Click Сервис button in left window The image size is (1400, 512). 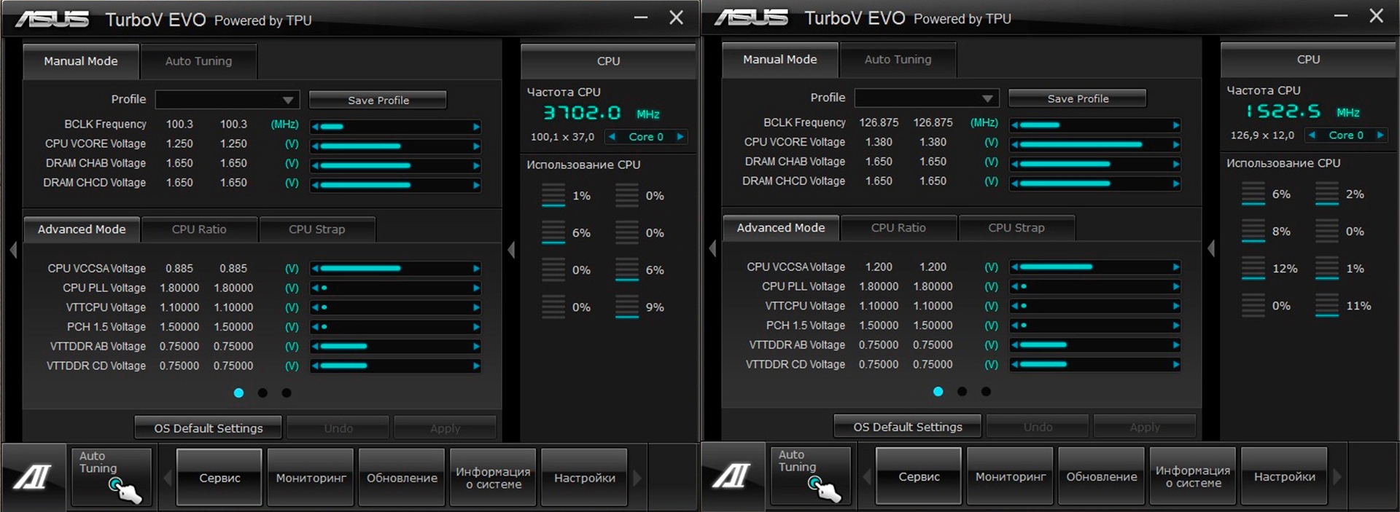[219, 478]
